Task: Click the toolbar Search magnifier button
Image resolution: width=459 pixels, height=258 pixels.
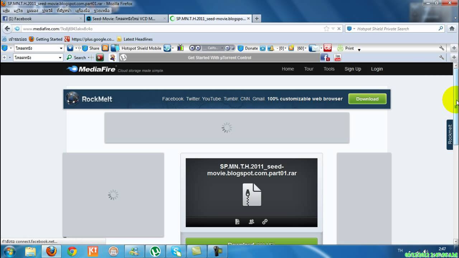Action: (x=76, y=57)
